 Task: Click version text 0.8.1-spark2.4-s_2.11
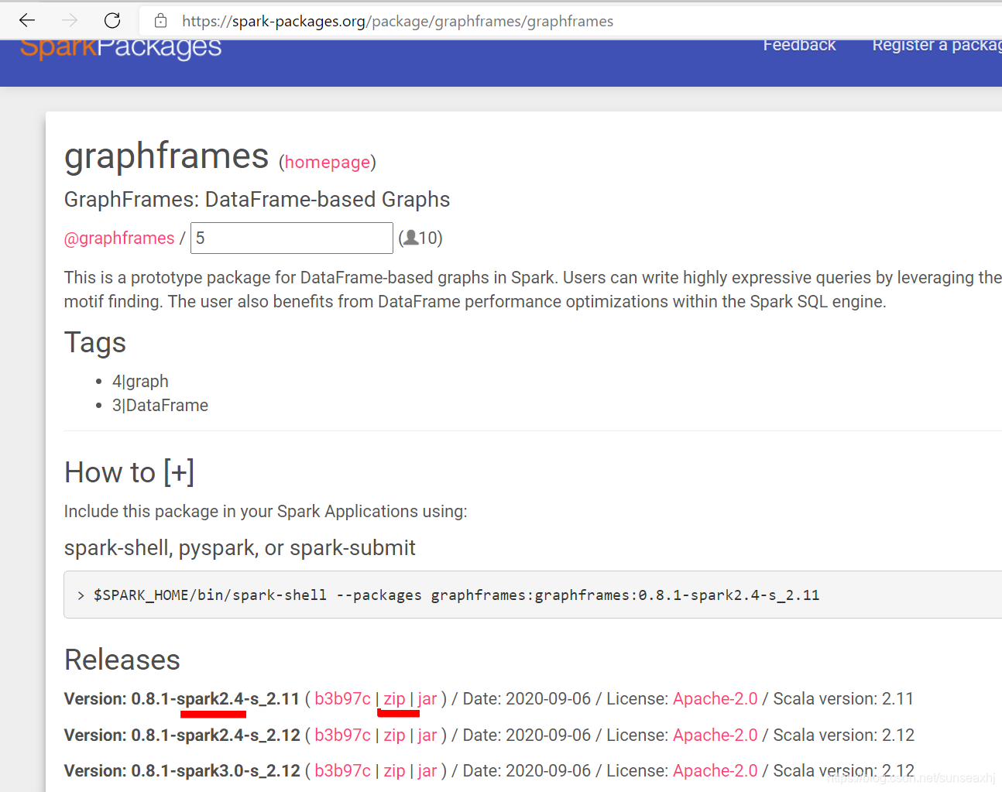215,698
